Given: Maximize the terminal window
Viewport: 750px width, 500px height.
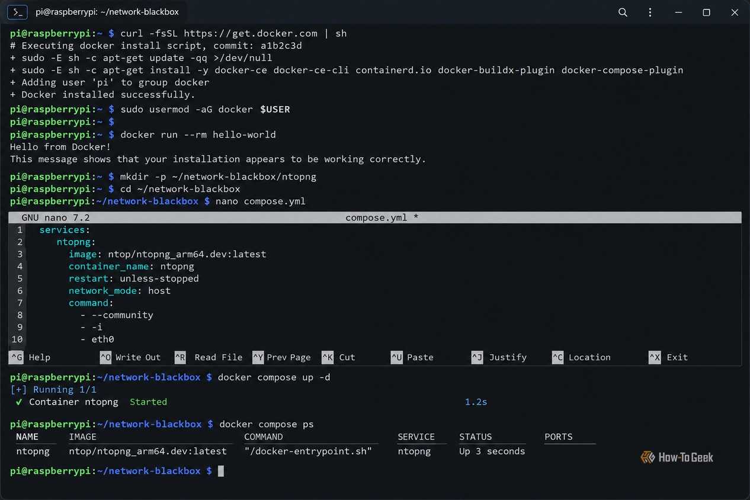Looking at the screenshot, I should (706, 12).
